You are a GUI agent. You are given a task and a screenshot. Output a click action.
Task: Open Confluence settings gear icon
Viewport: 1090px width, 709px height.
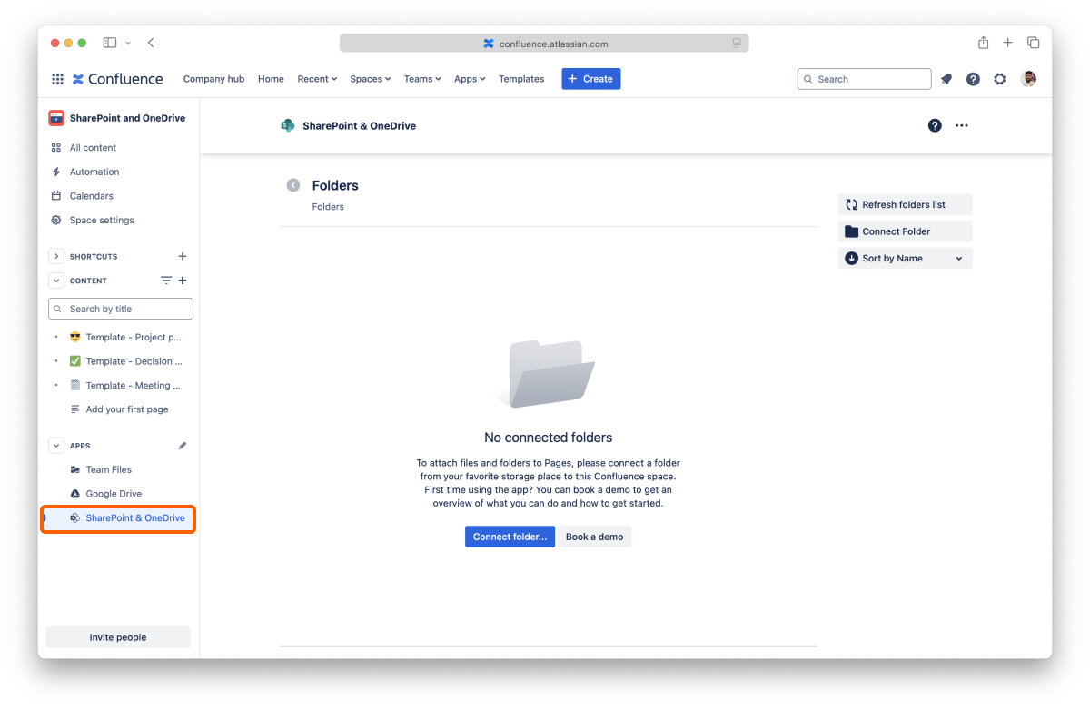tap(1000, 79)
